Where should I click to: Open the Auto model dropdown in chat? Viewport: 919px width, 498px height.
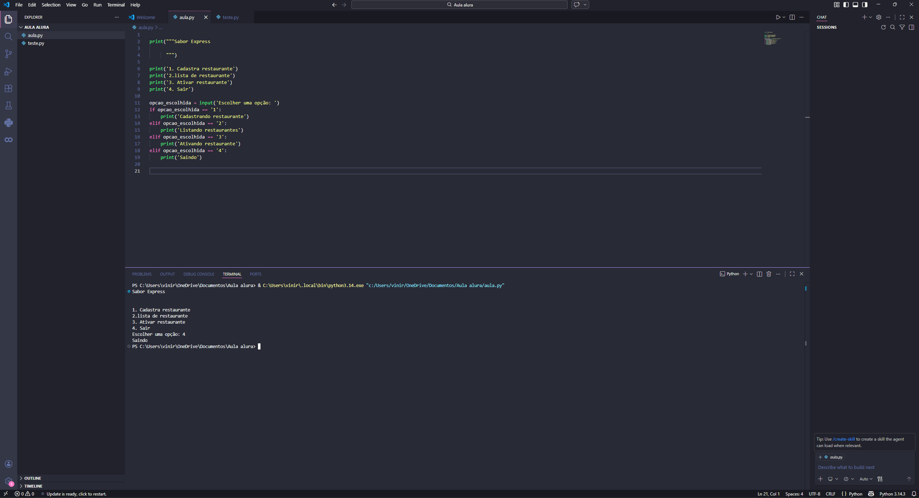tap(865, 479)
